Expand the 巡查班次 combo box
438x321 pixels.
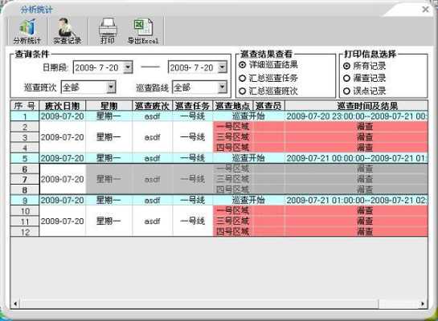tap(111, 87)
